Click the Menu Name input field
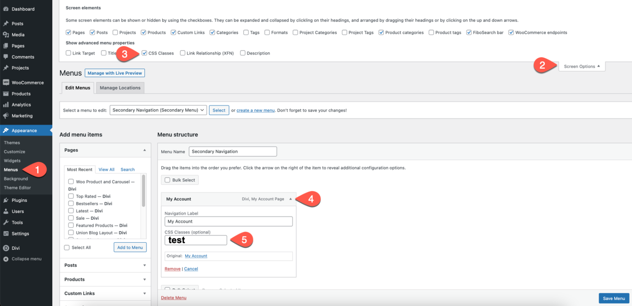Image resolution: width=632 pixels, height=306 pixels. (x=233, y=152)
